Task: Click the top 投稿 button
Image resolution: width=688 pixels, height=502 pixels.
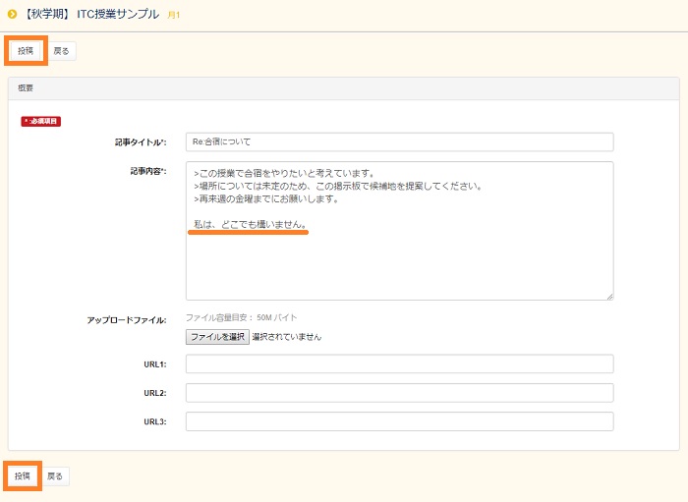Action: 26,50
